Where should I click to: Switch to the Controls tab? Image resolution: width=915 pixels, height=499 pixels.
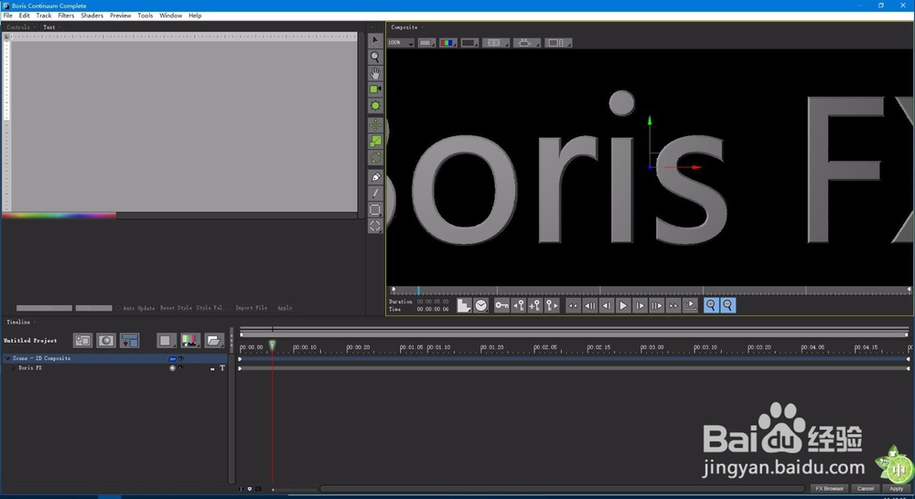pos(18,27)
